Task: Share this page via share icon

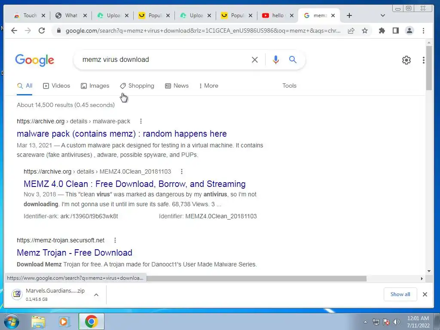Action: [351, 31]
